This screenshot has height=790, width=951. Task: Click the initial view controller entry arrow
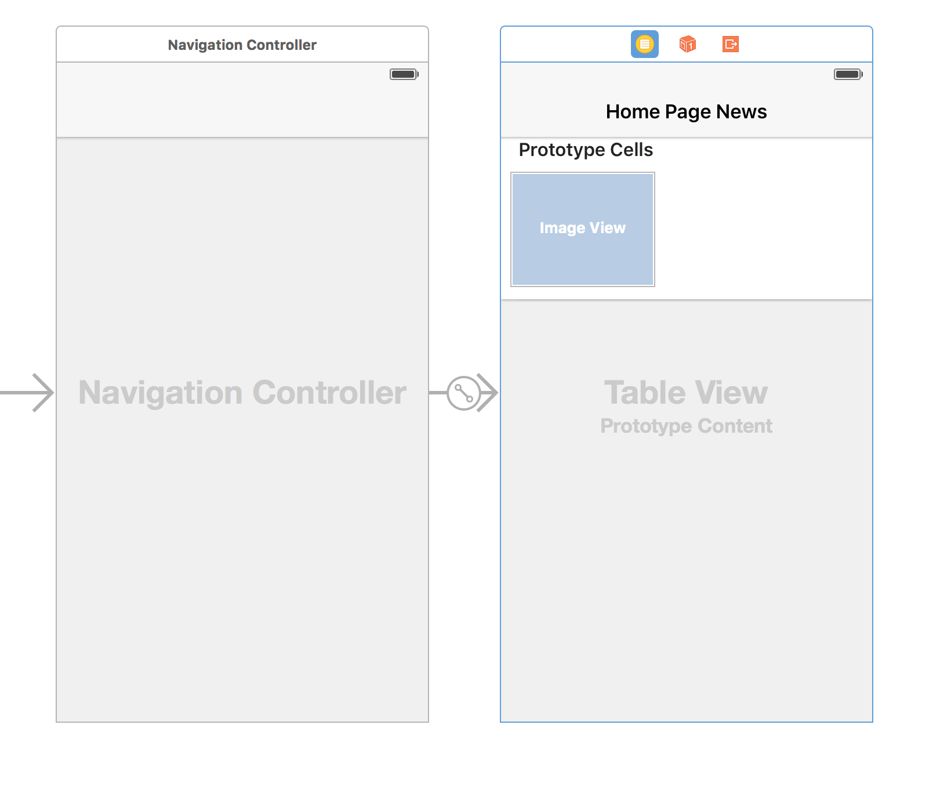(x=27, y=393)
